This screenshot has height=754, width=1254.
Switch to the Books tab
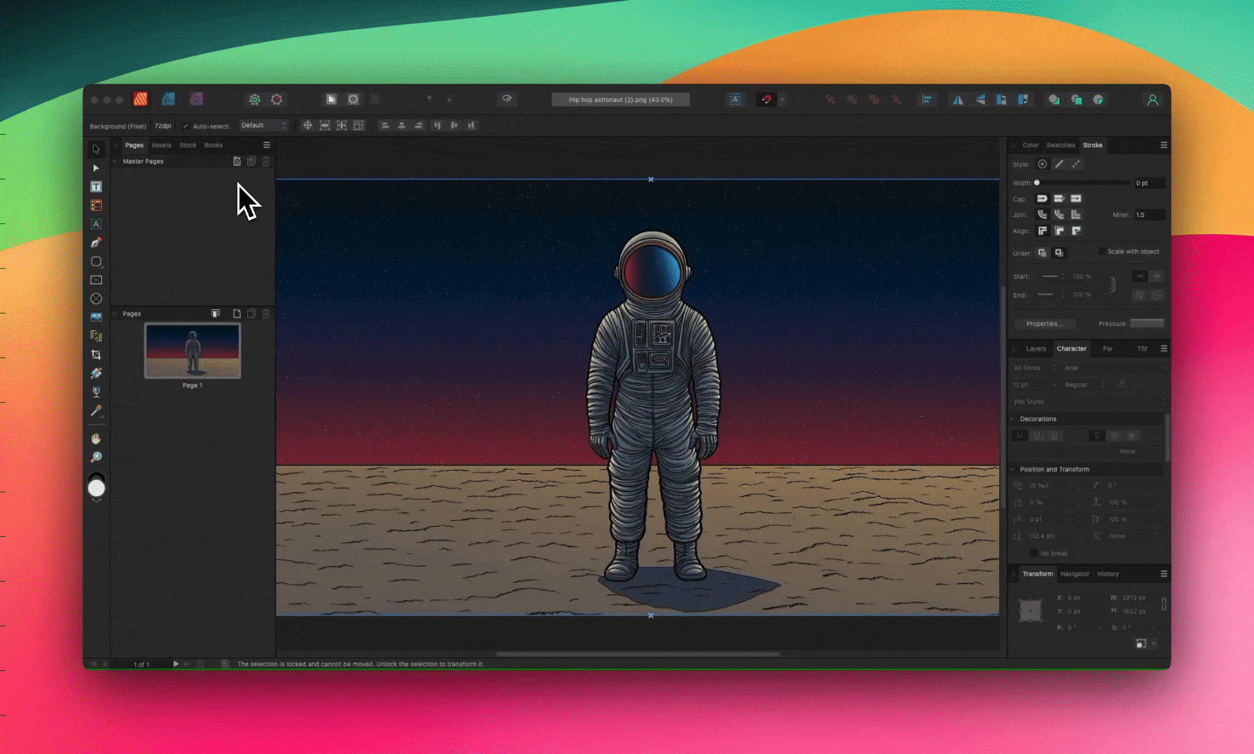(x=214, y=145)
